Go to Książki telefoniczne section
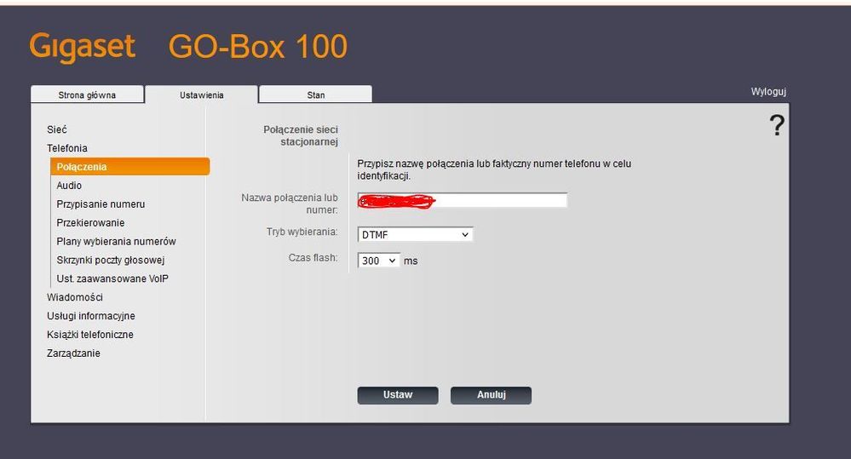 pyautogui.click(x=89, y=335)
